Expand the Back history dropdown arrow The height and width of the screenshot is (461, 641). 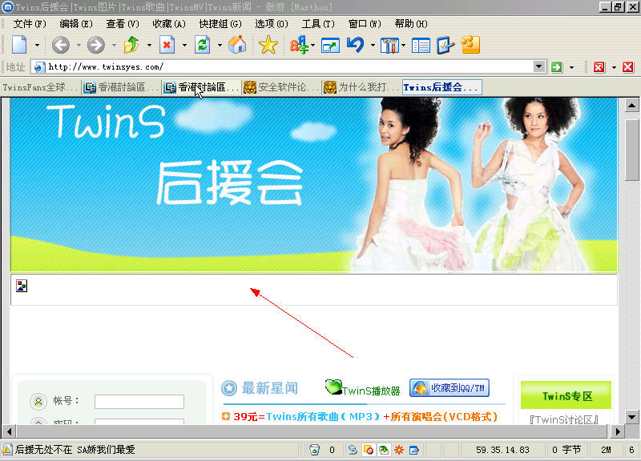(x=79, y=46)
